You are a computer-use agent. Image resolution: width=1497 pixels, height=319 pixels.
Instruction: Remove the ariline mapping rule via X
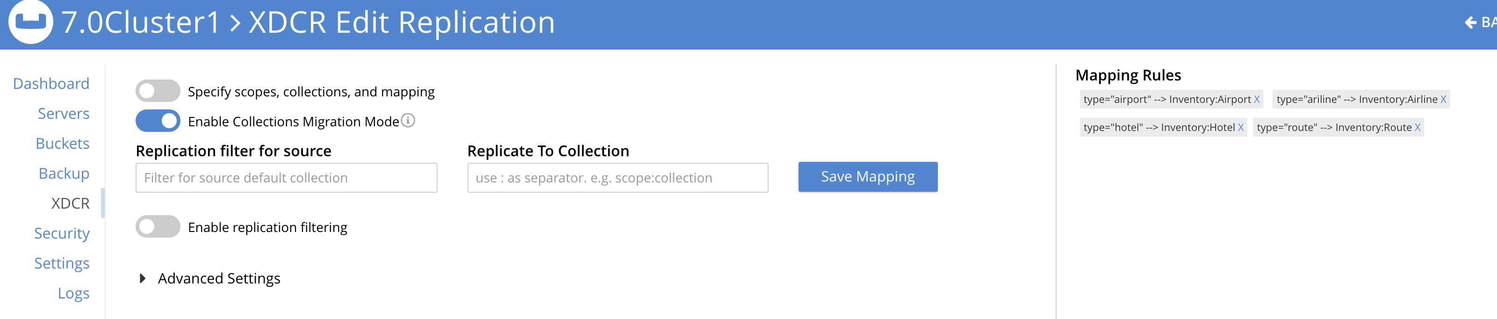tap(1443, 99)
